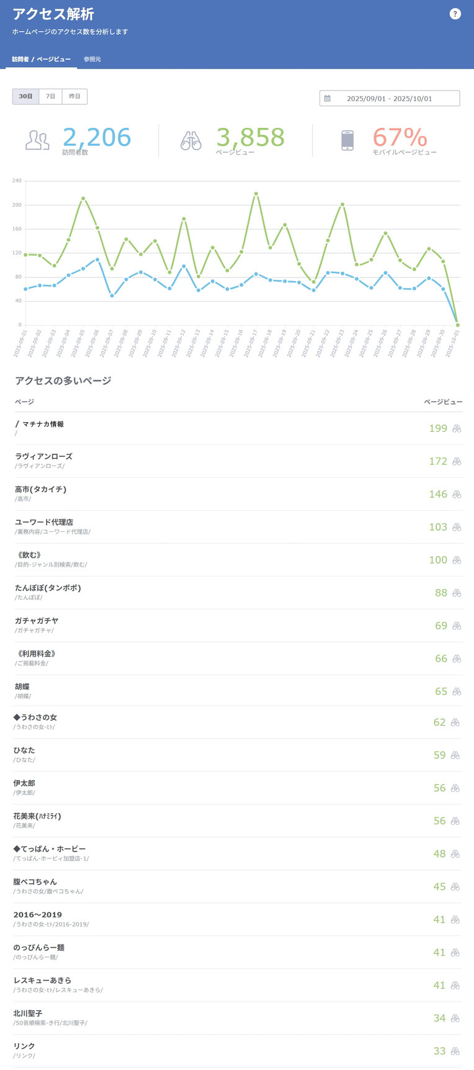
Task: Click the mobile phone icon
Action: [x=347, y=140]
